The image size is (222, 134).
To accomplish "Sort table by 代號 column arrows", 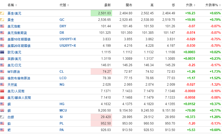I will [68, 5].
